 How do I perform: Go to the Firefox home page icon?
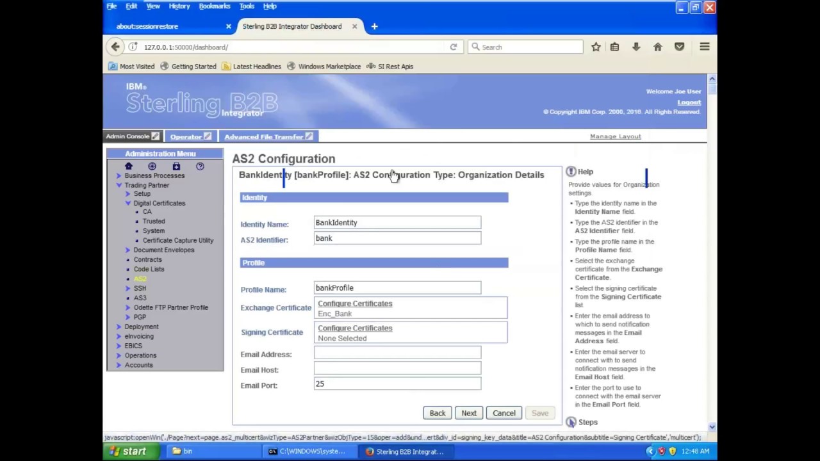[657, 47]
